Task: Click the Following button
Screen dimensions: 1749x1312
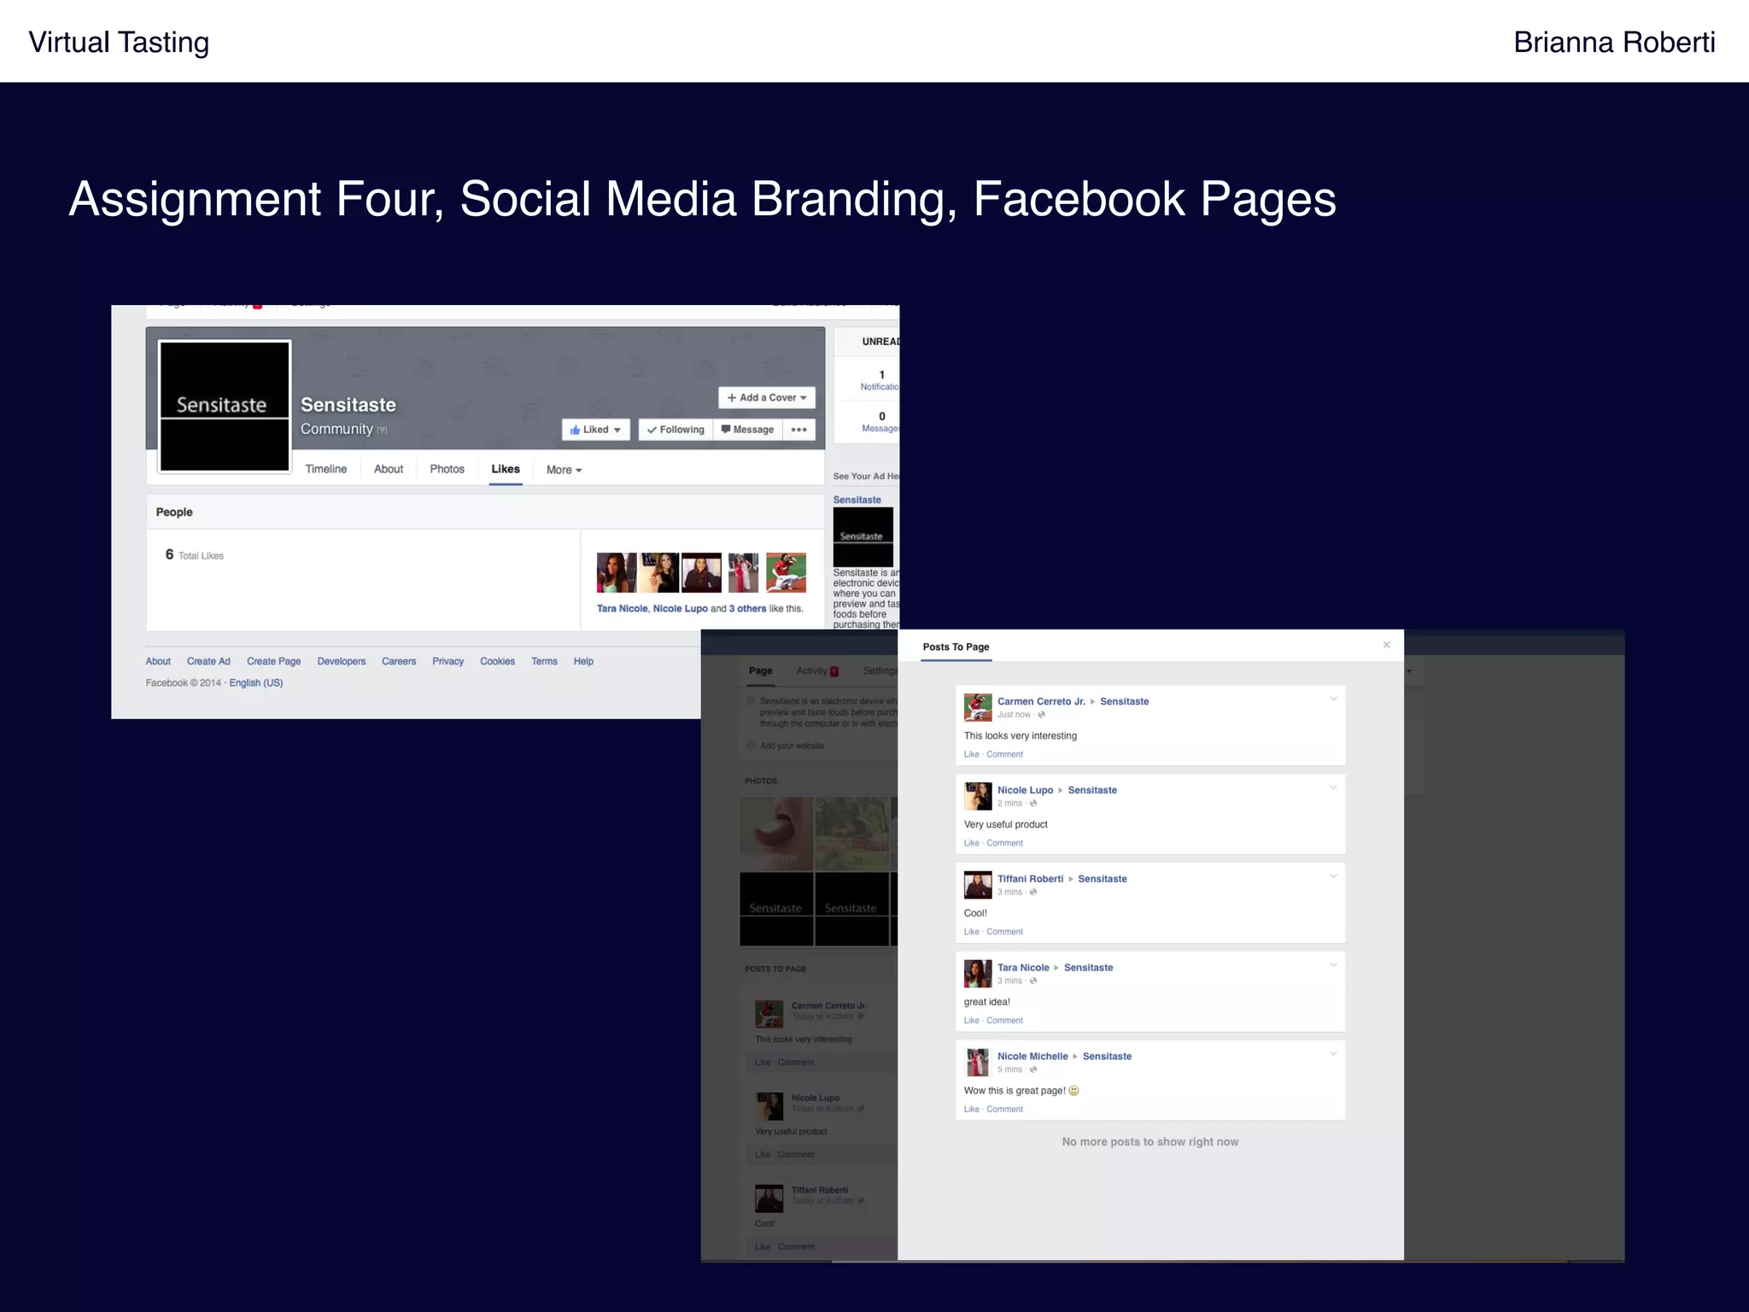Action: (x=676, y=430)
